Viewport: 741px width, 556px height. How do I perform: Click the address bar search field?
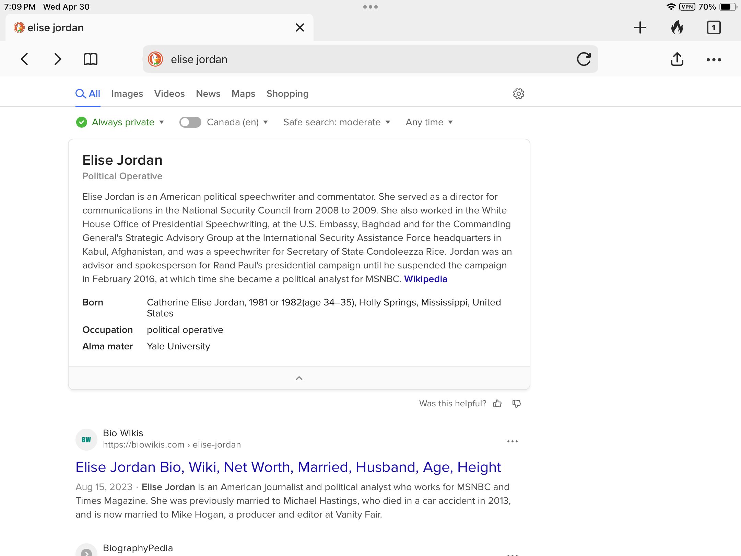click(370, 59)
